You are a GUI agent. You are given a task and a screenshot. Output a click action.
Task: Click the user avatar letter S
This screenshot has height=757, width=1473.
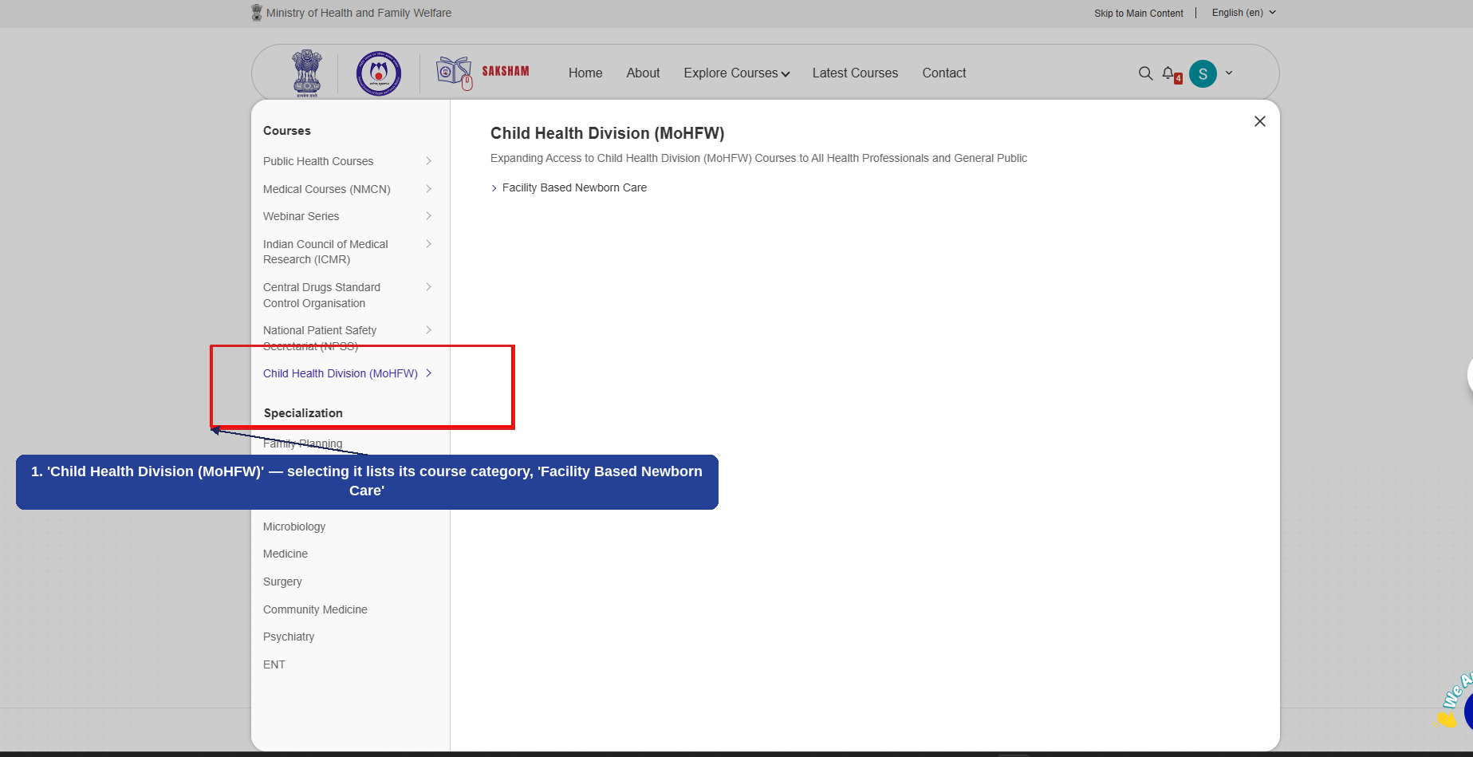1203,73
